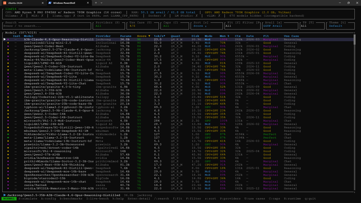The image size is (361, 203).
Task: Close the Windows PowerShell tab
Action: (88, 3)
